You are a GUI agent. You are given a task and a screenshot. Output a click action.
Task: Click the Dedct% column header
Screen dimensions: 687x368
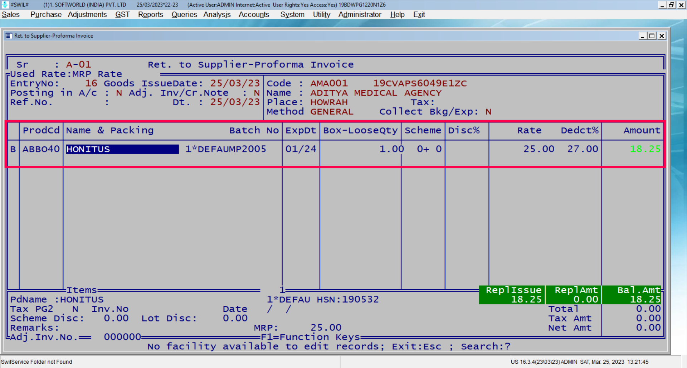[x=580, y=130]
